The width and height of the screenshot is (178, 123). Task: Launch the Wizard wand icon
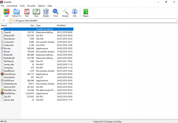[65, 12]
